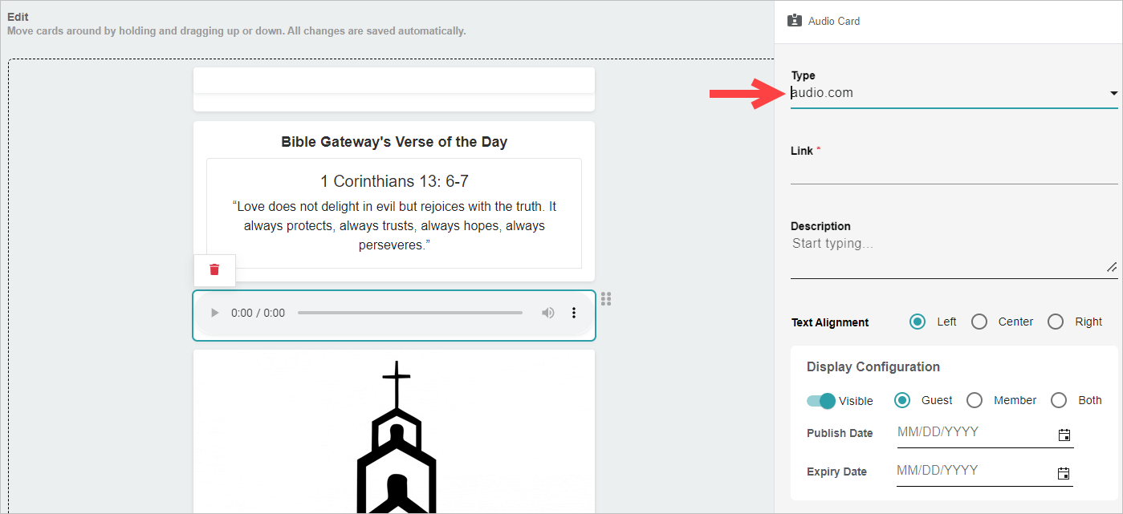Click the Description text area
Screen dimensions: 1123x514
click(x=954, y=256)
